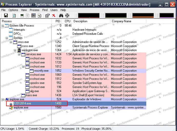The image size is (177, 131).
Task: Open Properties toolbar icon
Action: 47,15
